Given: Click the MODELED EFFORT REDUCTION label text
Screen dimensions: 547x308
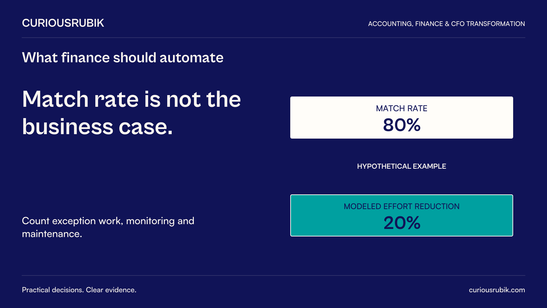Looking at the screenshot, I should pyautogui.click(x=402, y=206).
